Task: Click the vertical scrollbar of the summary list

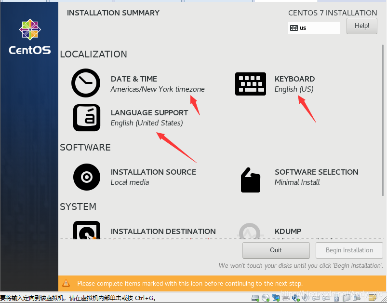Action: pos(383,120)
